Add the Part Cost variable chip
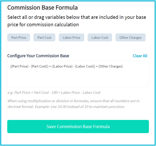The image size is (156, 146). (x=44, y=38)
